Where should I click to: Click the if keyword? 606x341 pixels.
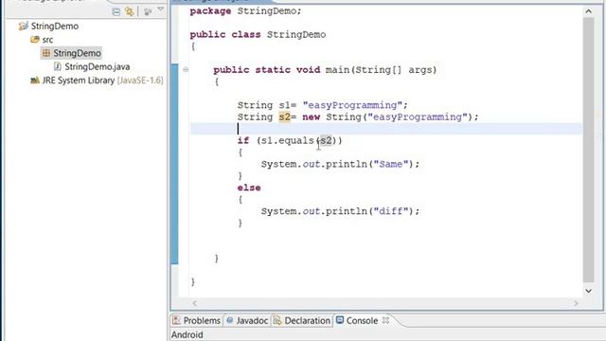point(243,140)
